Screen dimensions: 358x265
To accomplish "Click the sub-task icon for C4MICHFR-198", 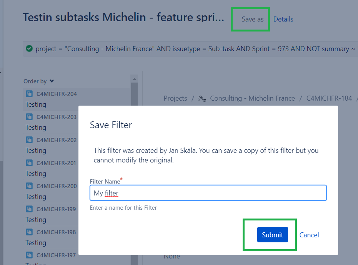I will [29, 232].
